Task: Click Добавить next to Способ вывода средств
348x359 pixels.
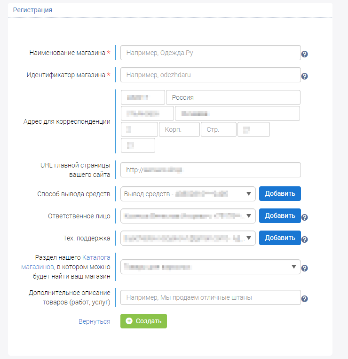Action: click(280, 194)
